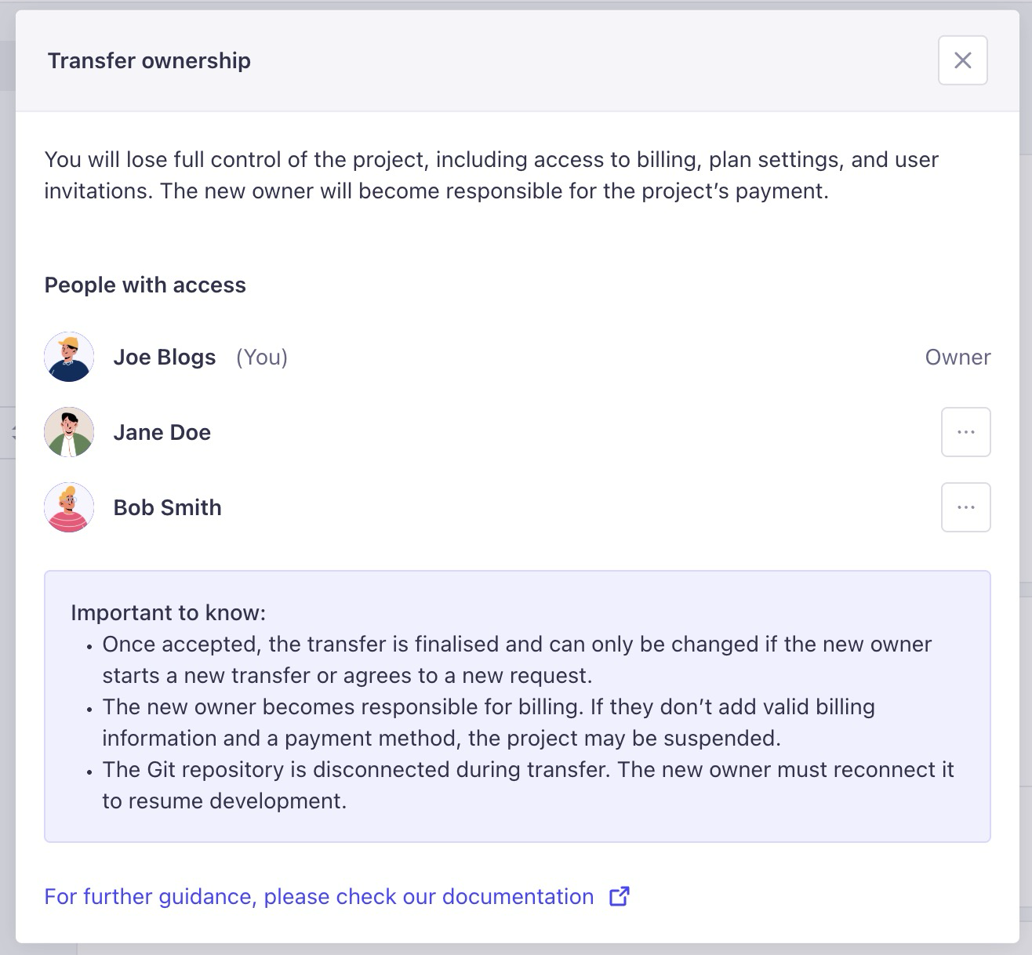The height and width of the screenshot is (955, 1032).
Task: Select the Joe Blogs name
Action: [x=165, y=357]
